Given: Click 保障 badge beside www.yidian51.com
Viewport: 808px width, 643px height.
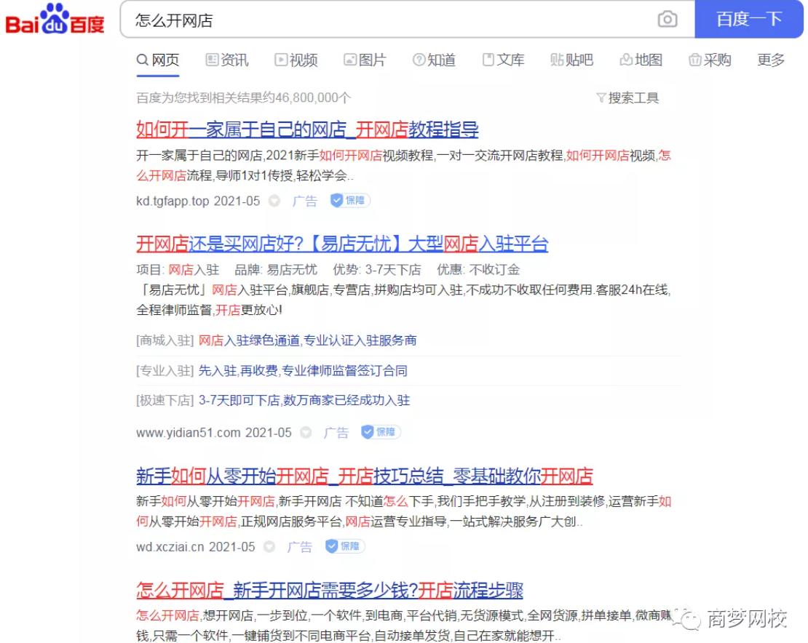Looking at the screenshot, I should [381, 432].
